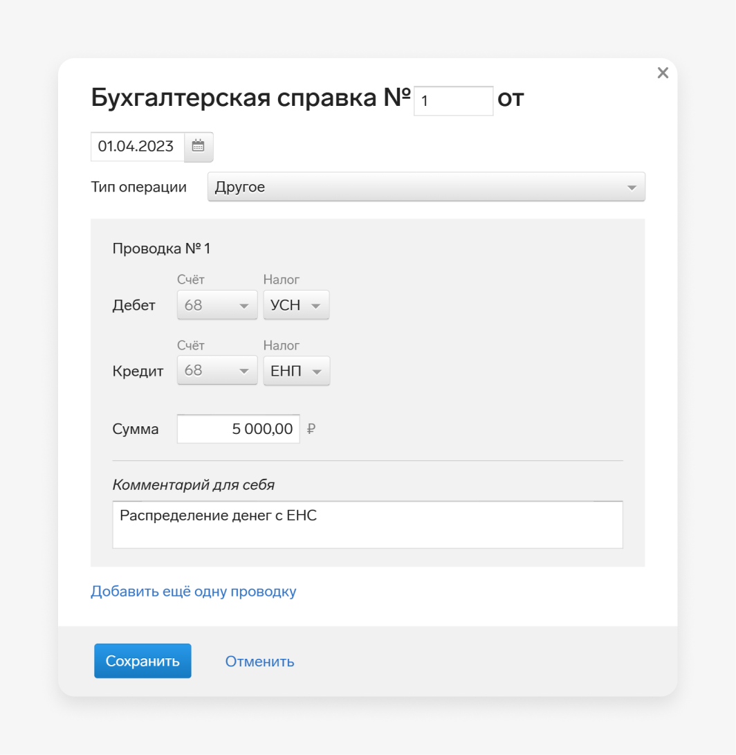This screenshot has width=736, height=755.
Task: Open the Дебет Налог УСН dropdown
Action: [x=296, y=304]
